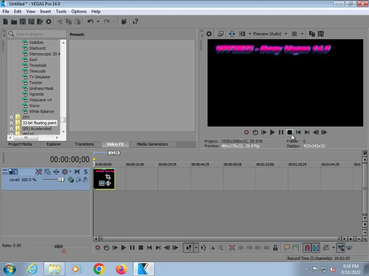This screenshot has height=276, width=369.
Task: Open overlays dropdown arrow beside grid
Action: [x=302, y=34]
